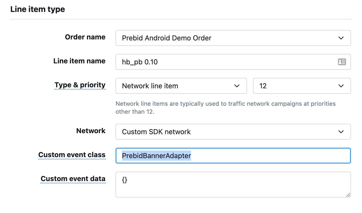The width and height of the screenshot is (362, 213).
Task: Click the Line item name label
Action: 79,61
